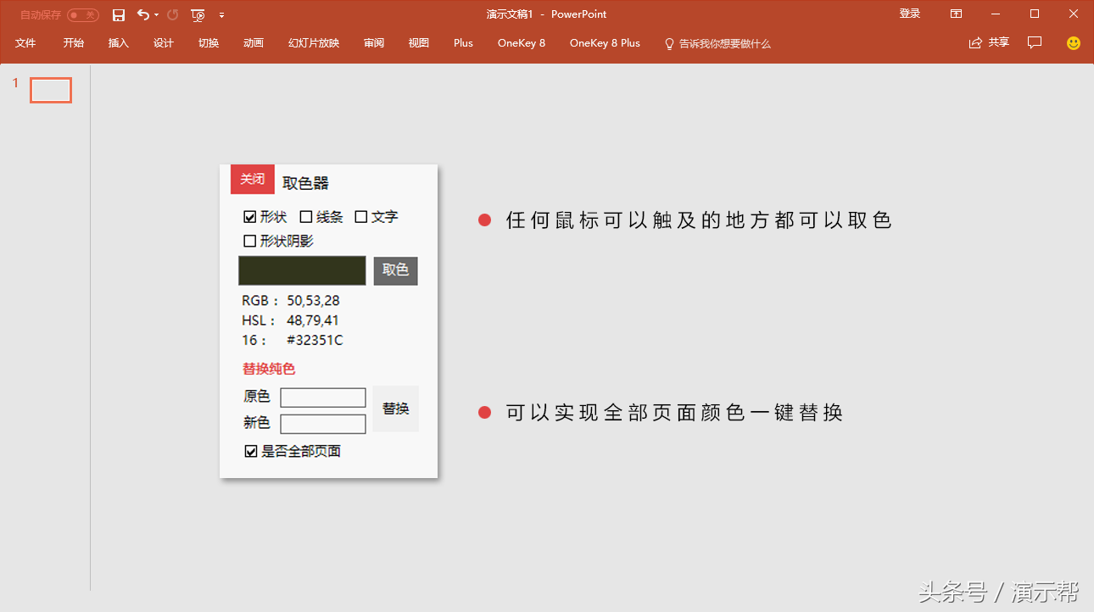Click the dark olive color preview swatch

coord(302,270)
